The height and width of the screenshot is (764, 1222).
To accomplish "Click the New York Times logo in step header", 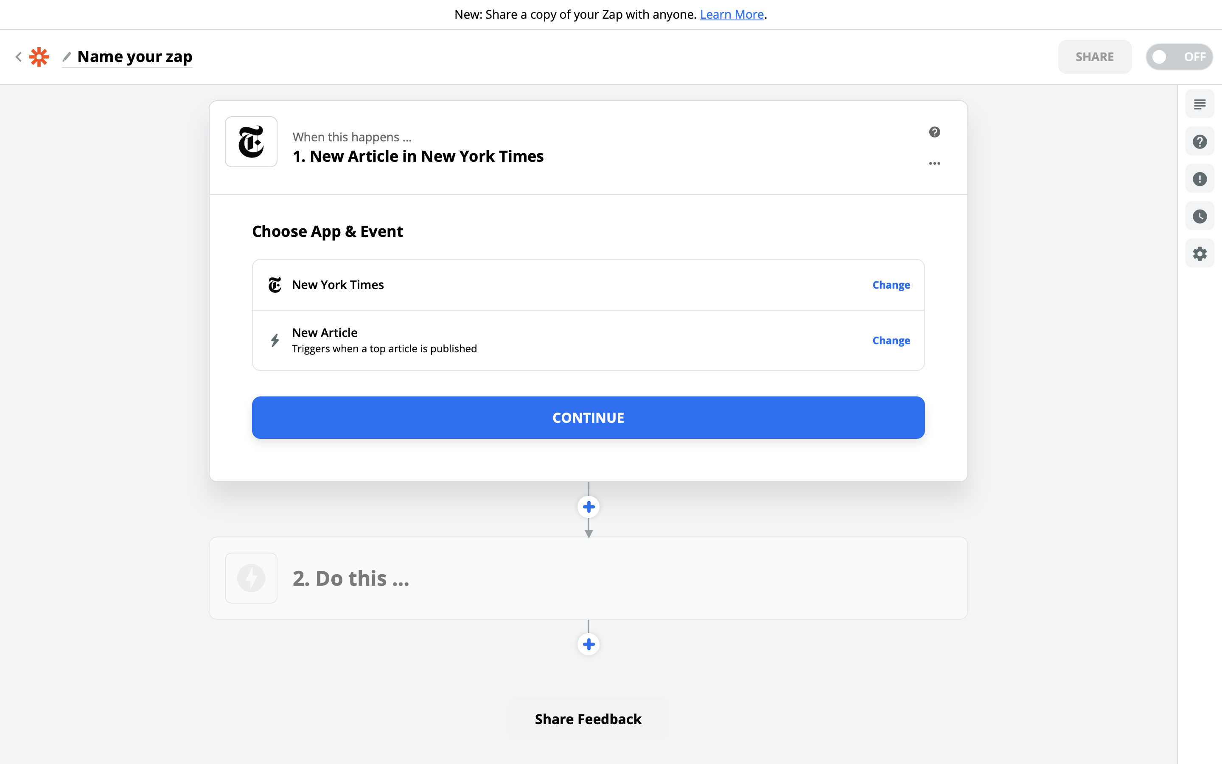I will tap(251, 142).
